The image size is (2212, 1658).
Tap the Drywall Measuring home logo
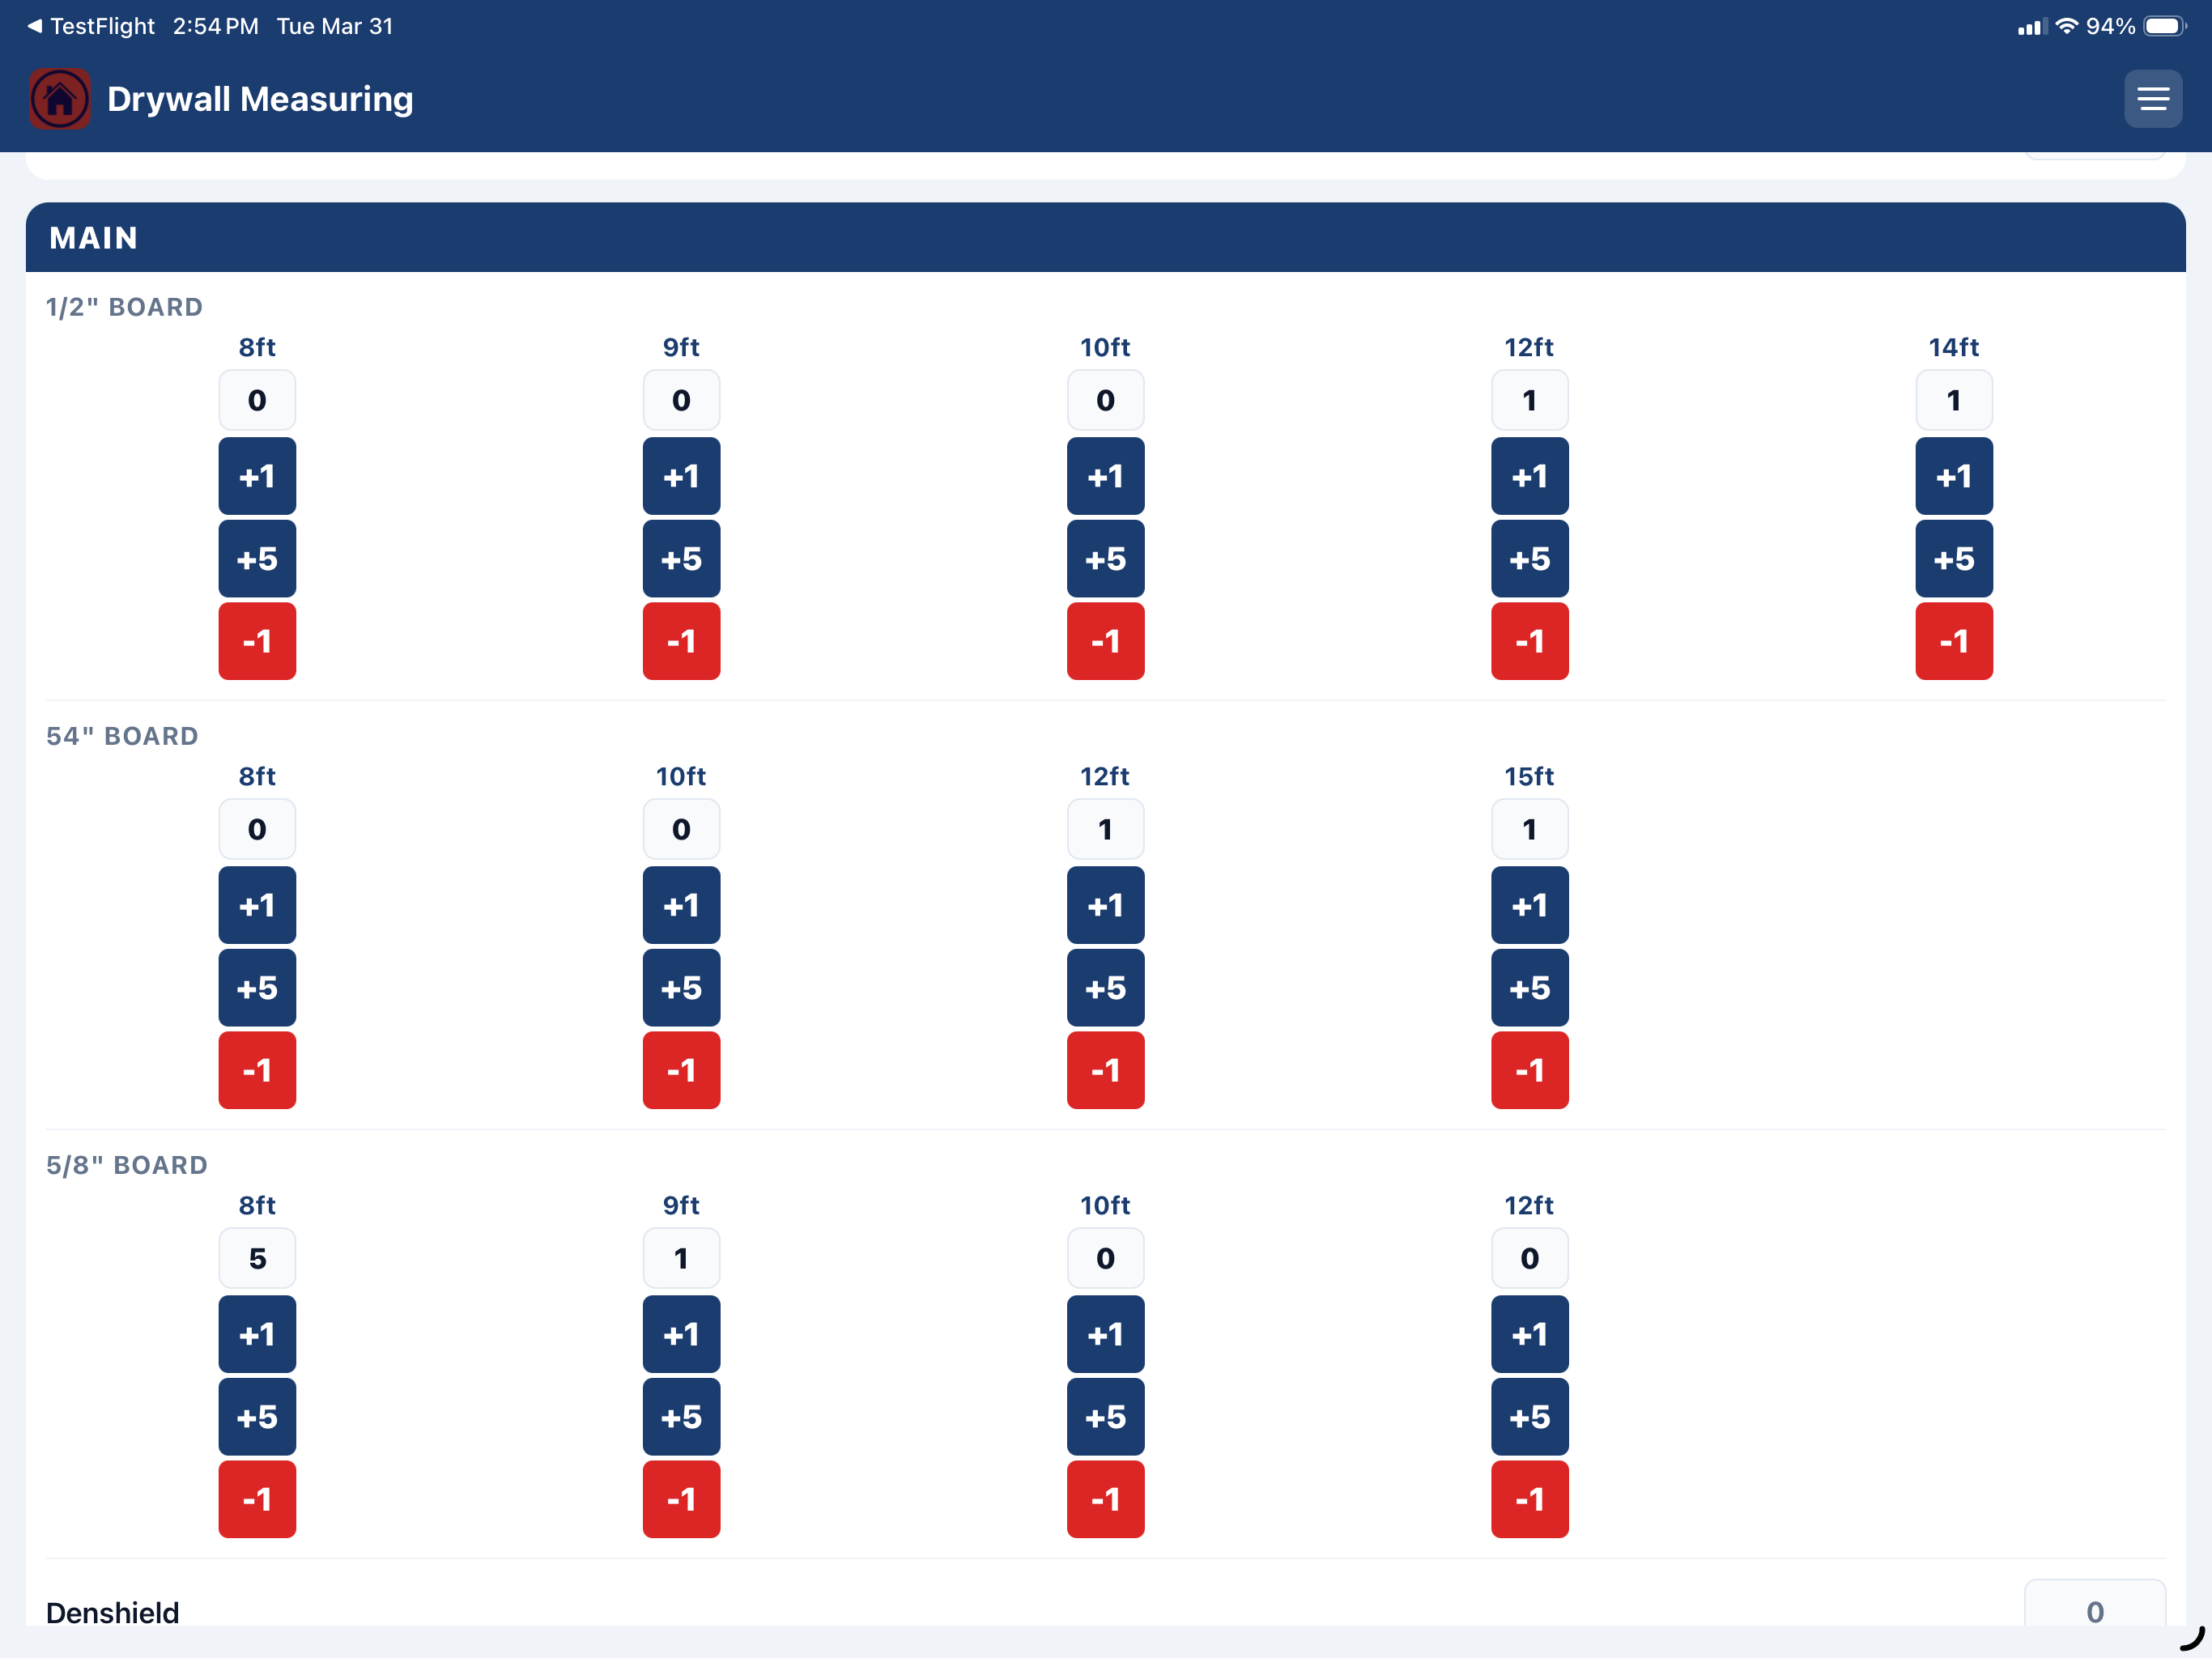point(60,98)
